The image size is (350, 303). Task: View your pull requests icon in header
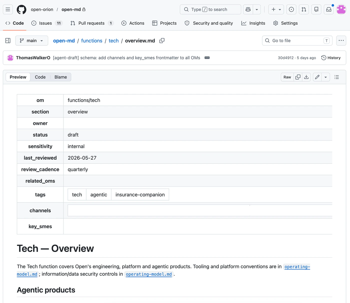pyautogui.click(x=304, y=9)
